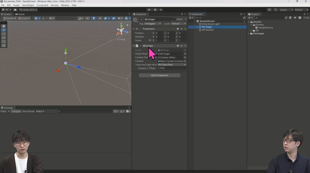Image resolution: width=310 pixels, height=173 pixels.
Task: Select the Scale tool
Action: (x=4, y=38)
